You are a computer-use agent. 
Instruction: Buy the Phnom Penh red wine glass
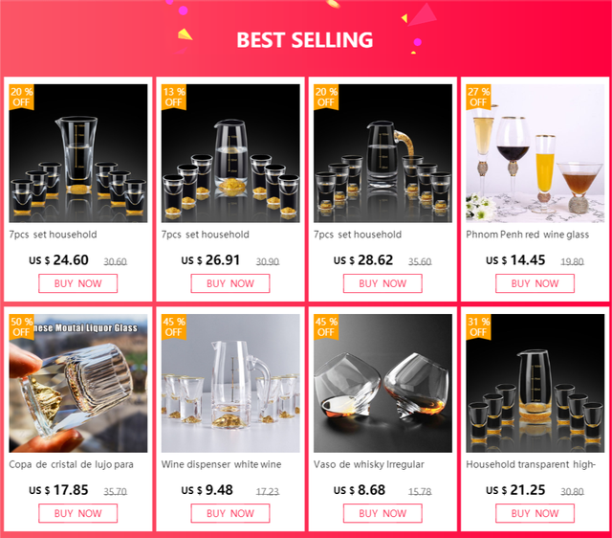[x=535, y=283]
